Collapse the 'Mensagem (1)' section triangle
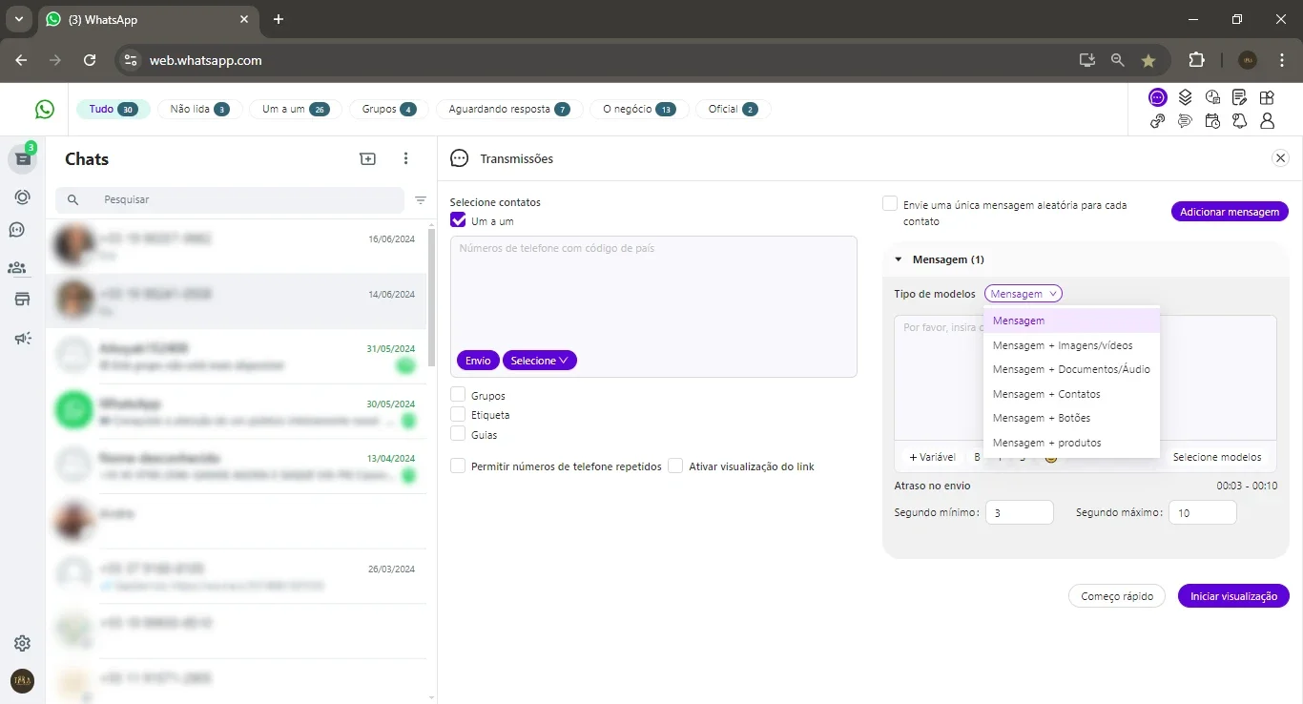The width and height of the screenshot is (1303, 704). pyautogui.click(x=899, y=259)
